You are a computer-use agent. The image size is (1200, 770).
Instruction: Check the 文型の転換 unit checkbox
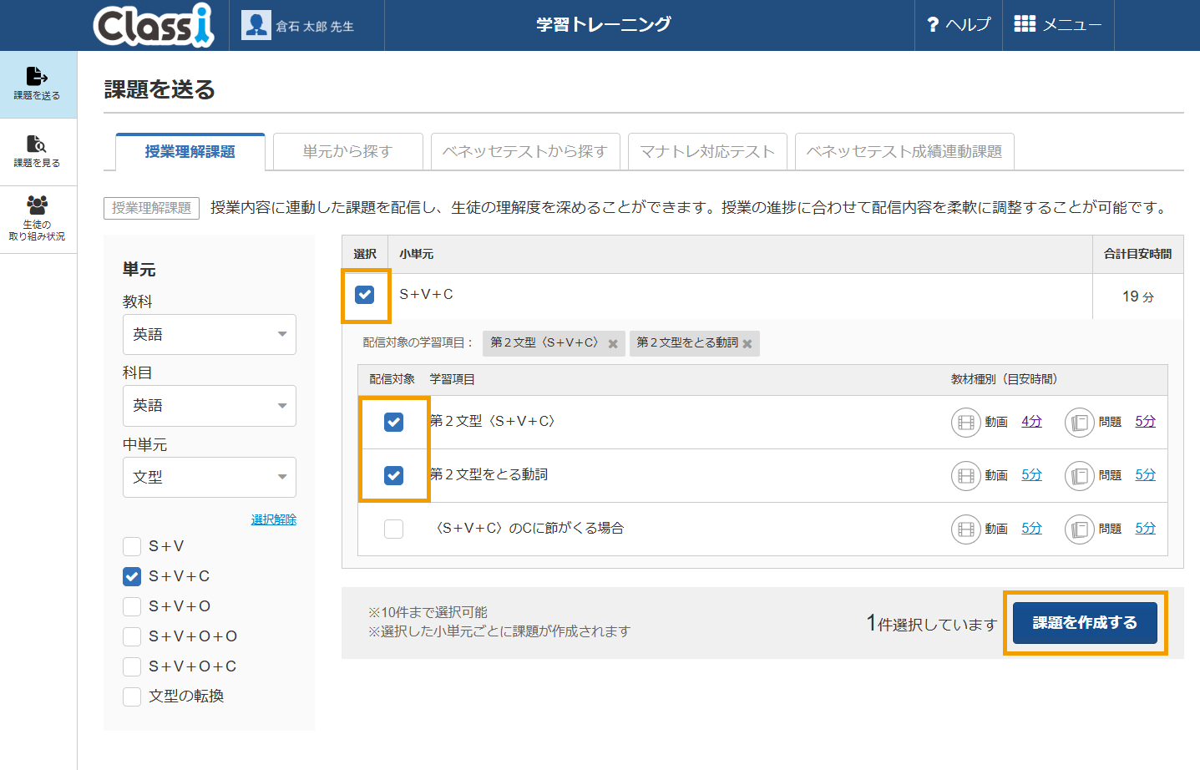pyautogui.click(x=132, y=697)
